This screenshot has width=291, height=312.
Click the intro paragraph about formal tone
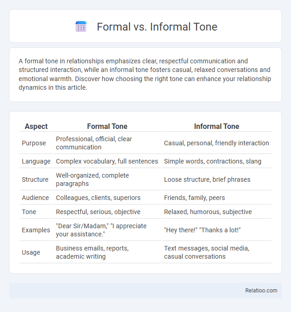click(x=145, y=74)
